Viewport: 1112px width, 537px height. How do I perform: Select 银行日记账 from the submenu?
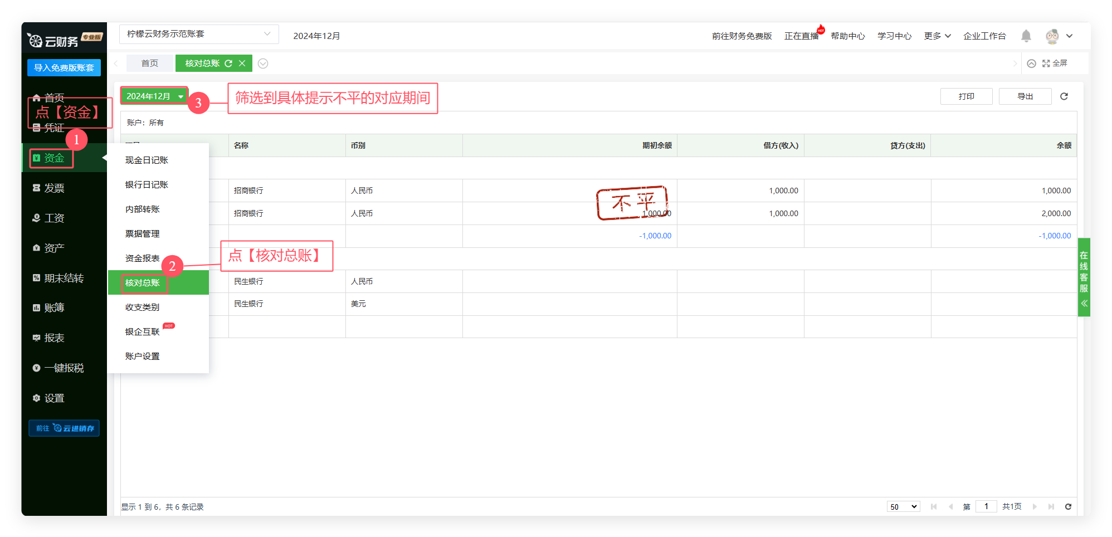147,184
